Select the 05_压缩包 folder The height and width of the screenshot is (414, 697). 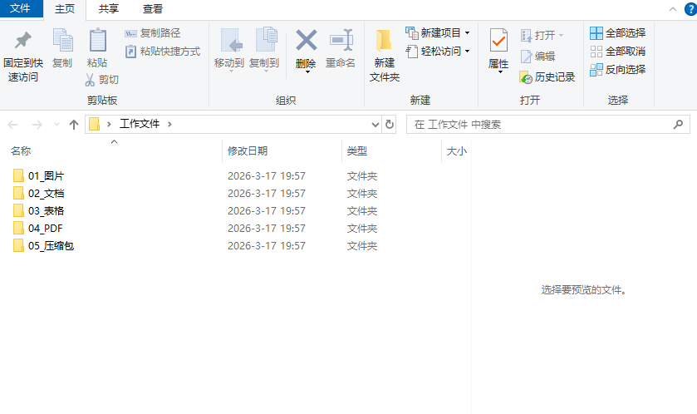[52, 246]
